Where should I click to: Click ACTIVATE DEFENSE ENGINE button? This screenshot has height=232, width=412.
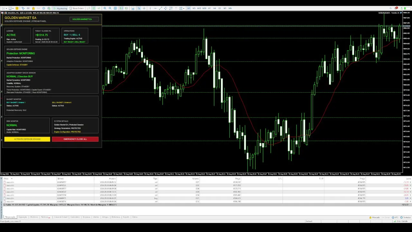27,139
